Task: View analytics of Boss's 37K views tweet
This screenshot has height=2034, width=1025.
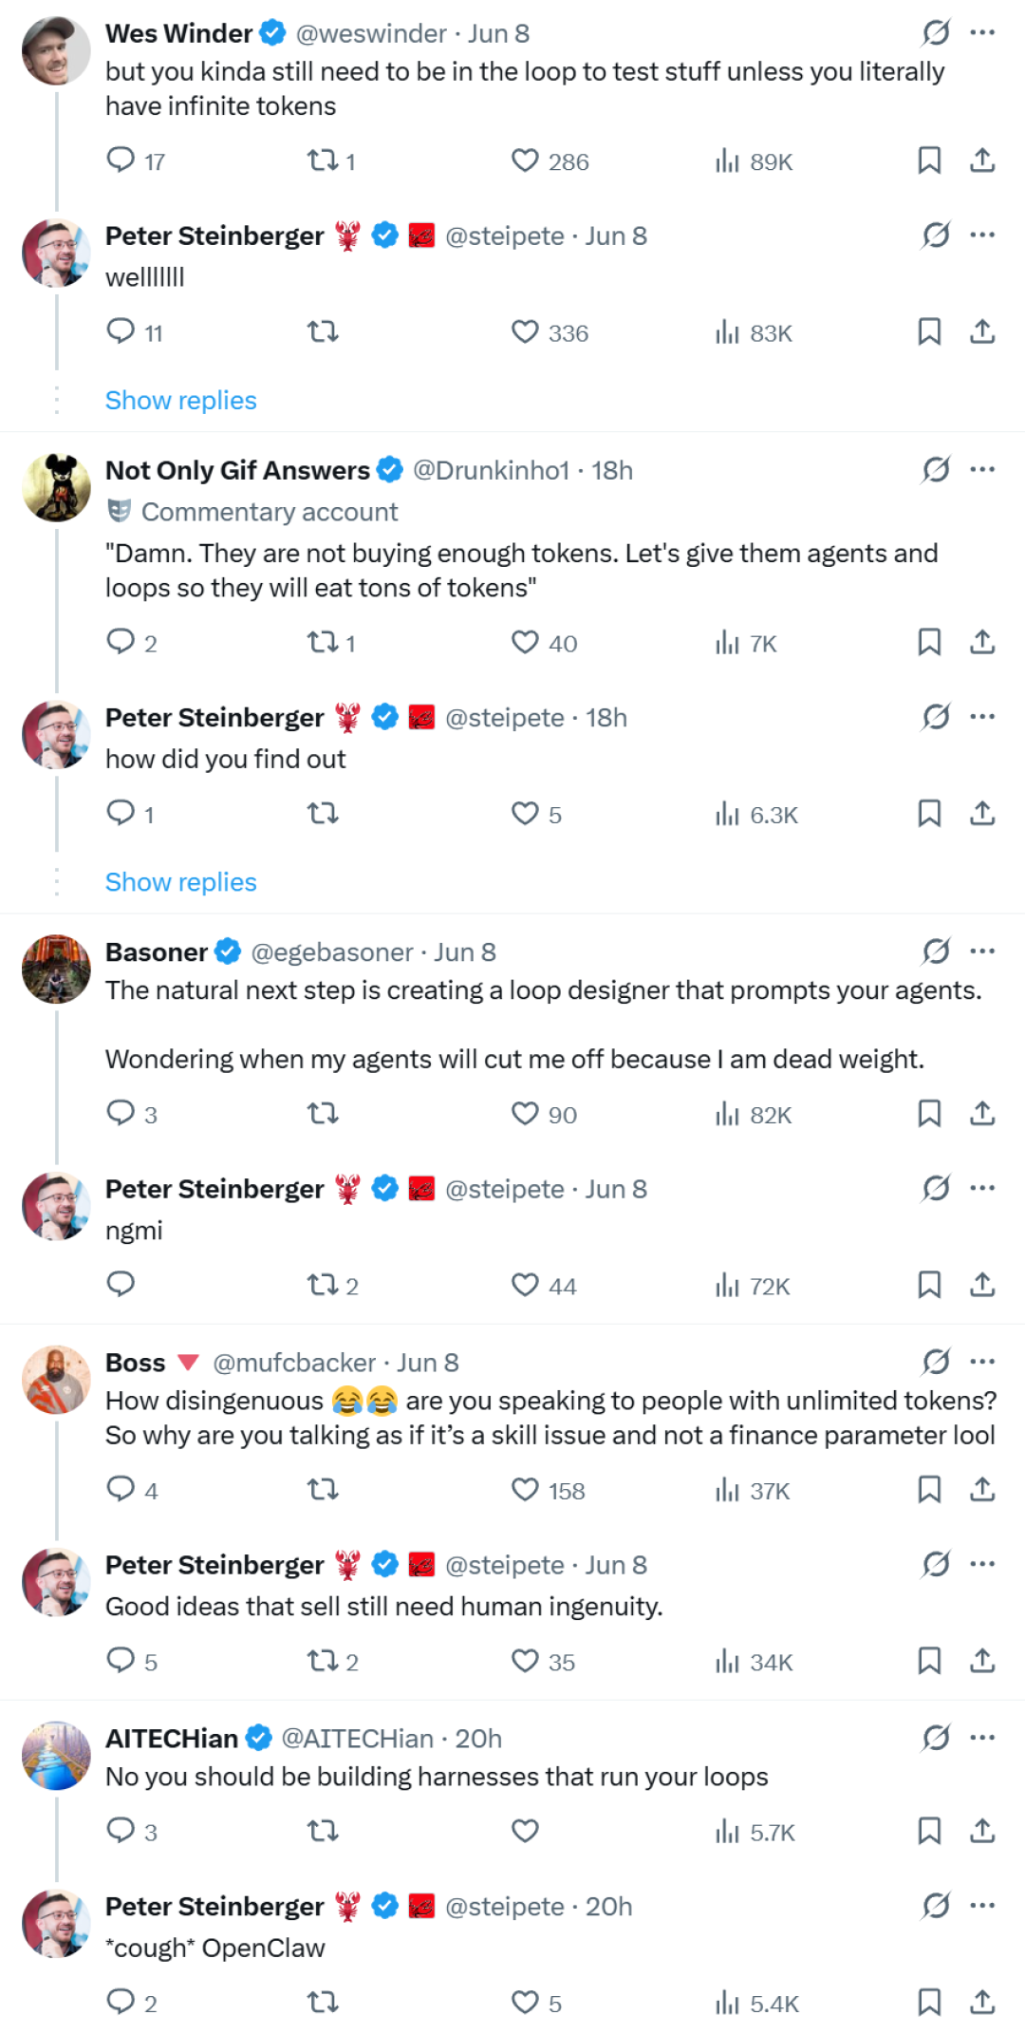Action: click(x=753, y=1490)
